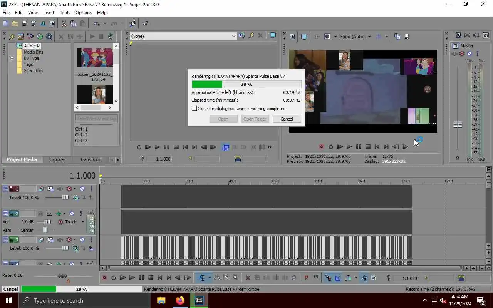Image resolution: width=493 pixels, height=308 pixels.
Task: Check 'Close this dialog box when rendering completes'
Action: pyautogui.click(x=195, y=109)
